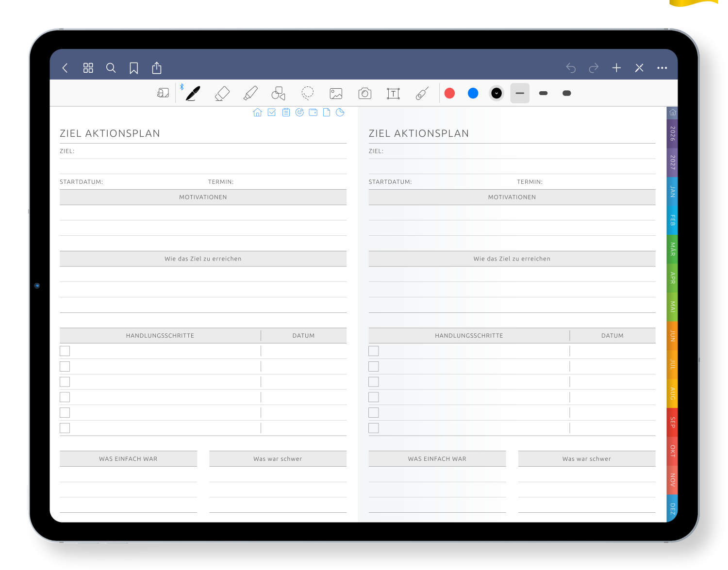Select the Highlighter tool

pos(250,93)
